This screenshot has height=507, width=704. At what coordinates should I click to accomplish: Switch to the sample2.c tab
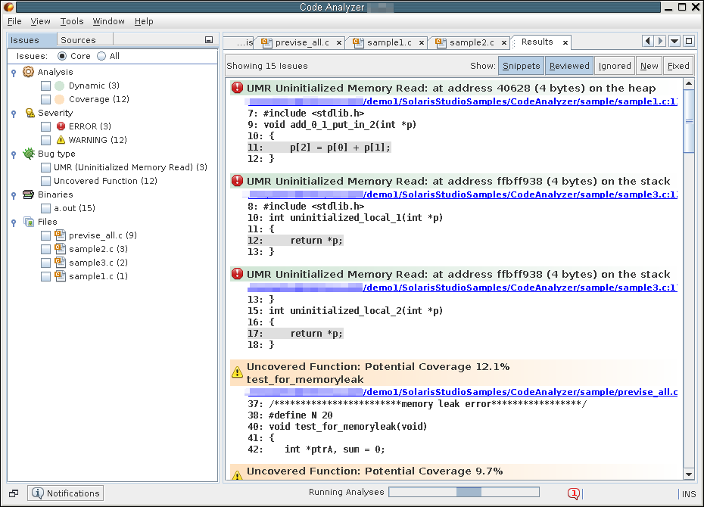(x=471, y=42)
